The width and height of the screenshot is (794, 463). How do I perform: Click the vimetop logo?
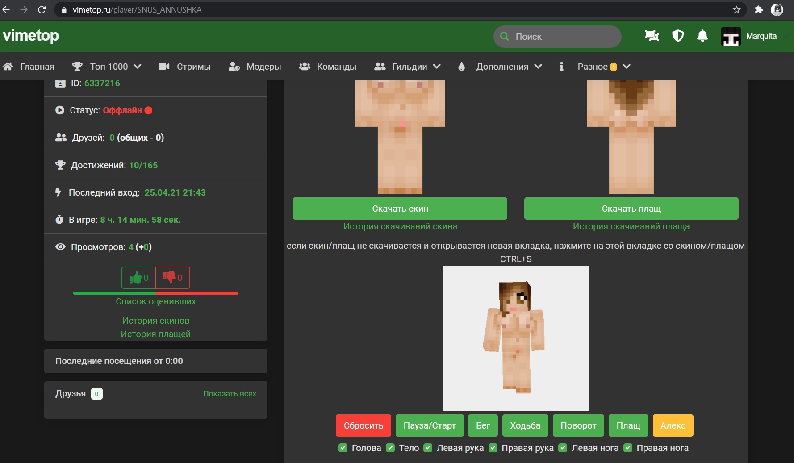(x=31, y=36)
